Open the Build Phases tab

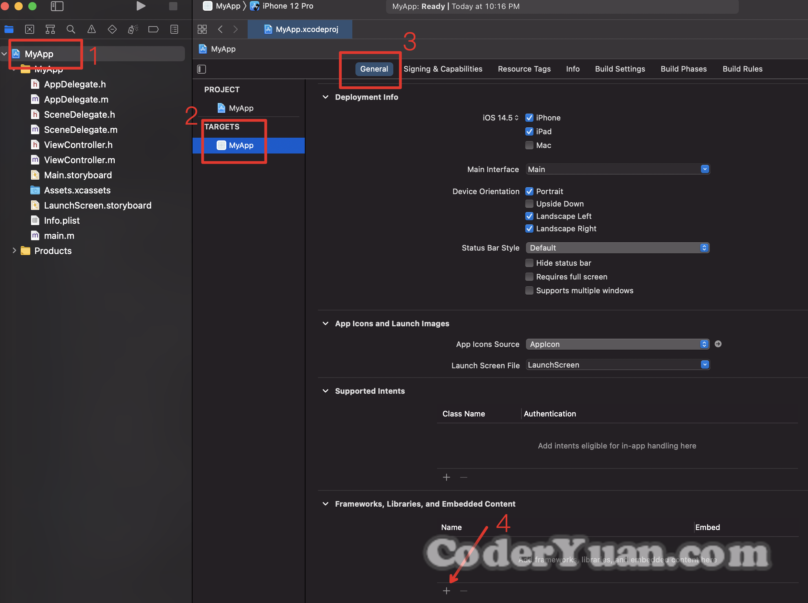[683, 69]
